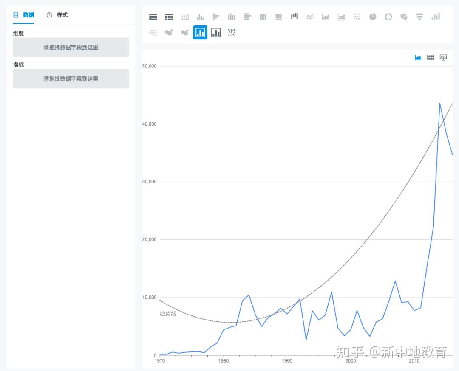Open the 数据 tab
This screenshot has width=459, height=371.
point(24,15)
